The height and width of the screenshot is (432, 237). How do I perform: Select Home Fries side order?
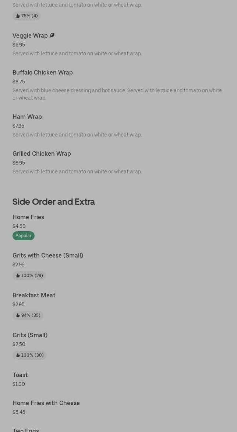[x=28, y=217]
